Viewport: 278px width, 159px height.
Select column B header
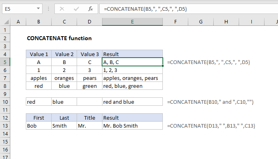[39, 22]
